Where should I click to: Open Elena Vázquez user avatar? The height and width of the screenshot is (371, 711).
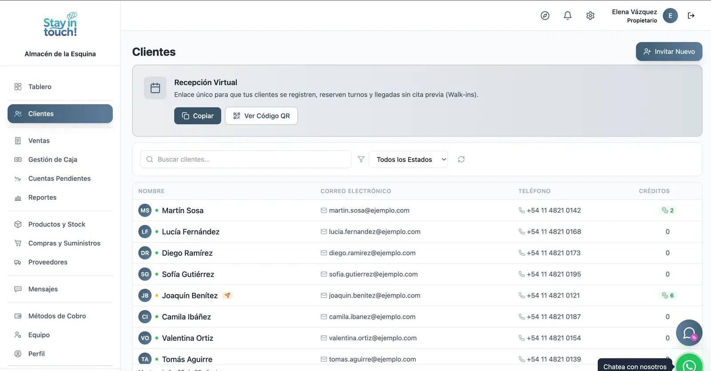670,16
